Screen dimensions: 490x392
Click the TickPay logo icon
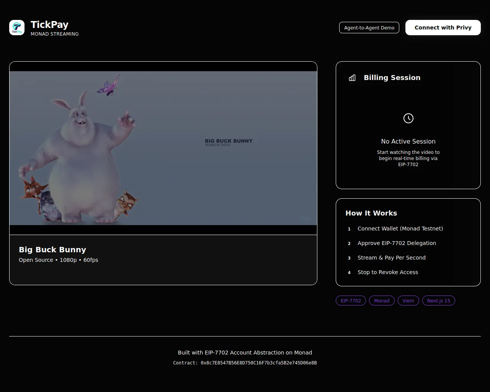[17, 28]
